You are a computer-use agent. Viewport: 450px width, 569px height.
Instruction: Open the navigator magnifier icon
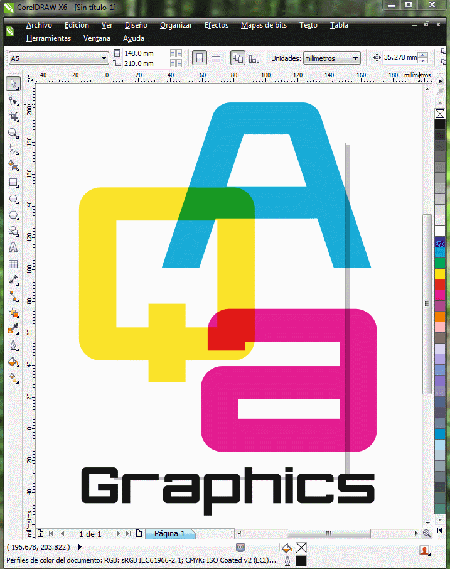coord(427,533)
